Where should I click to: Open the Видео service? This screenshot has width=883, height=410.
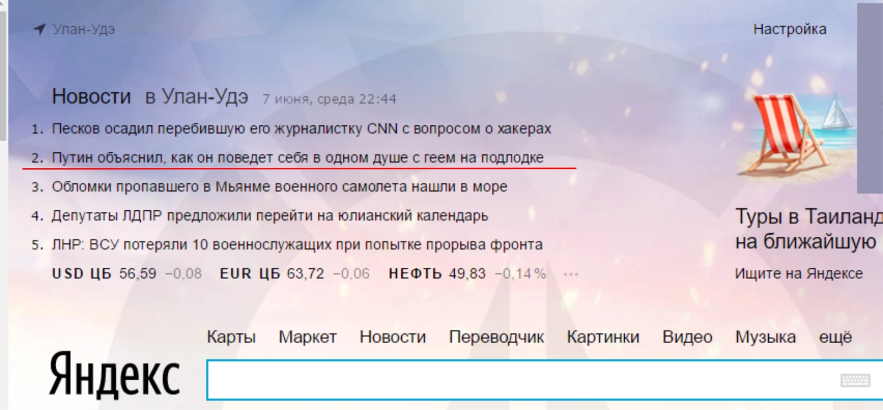click(x=687, y=337)
